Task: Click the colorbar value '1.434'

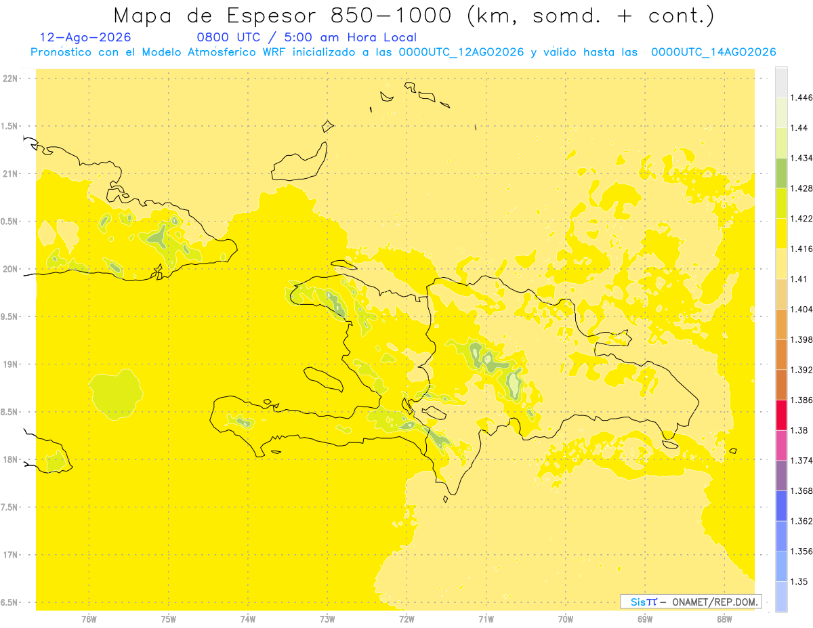Action: 801,158
